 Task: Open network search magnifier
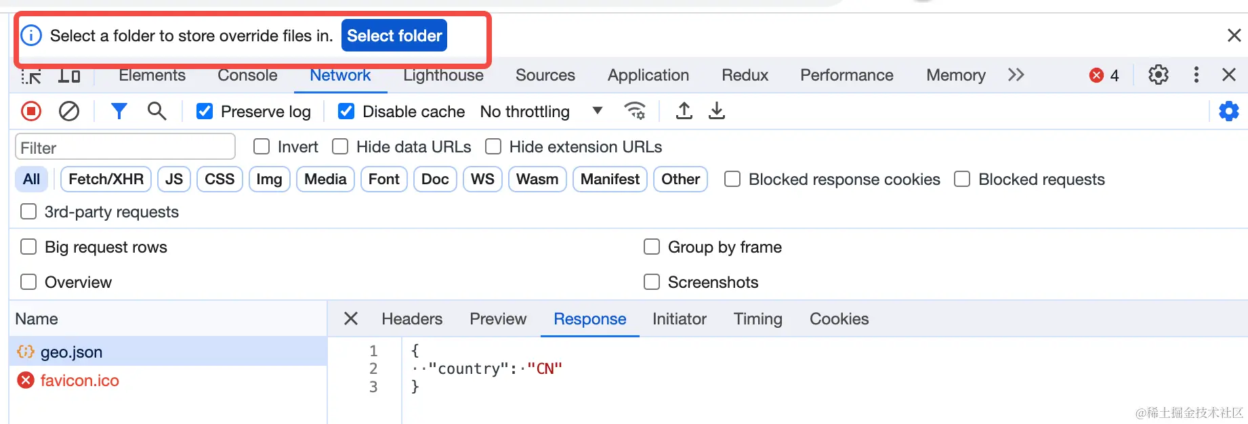[157, 111]
